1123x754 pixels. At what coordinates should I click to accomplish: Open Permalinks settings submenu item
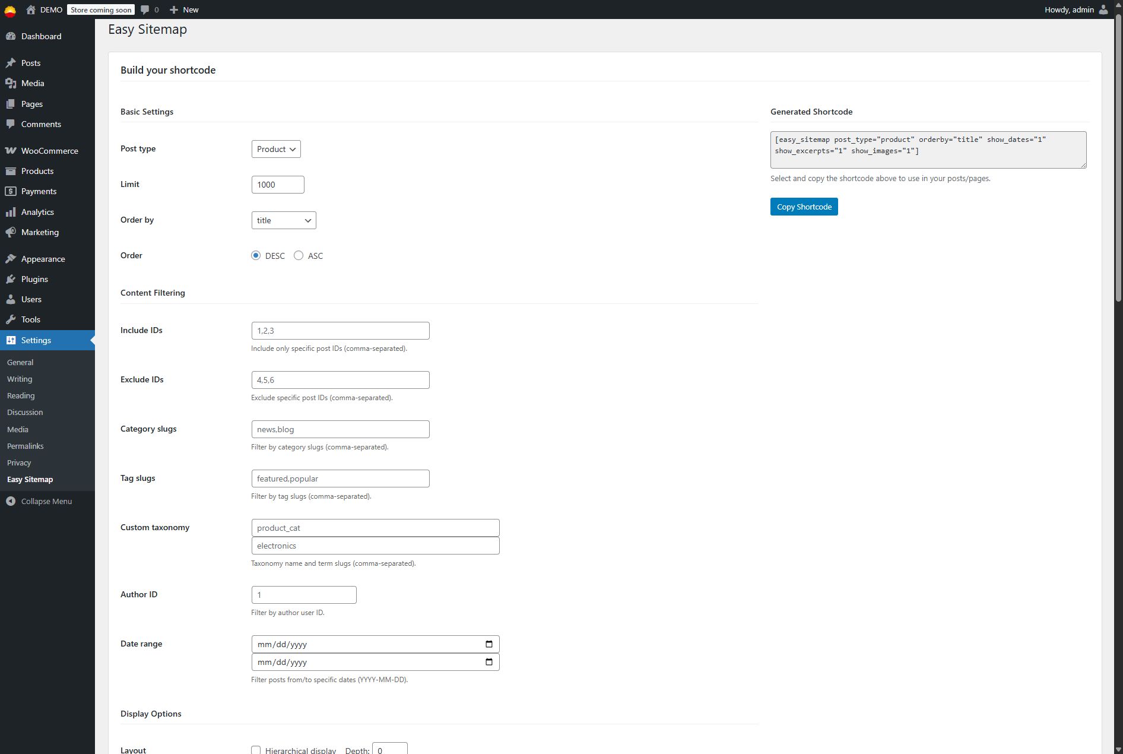pyautogui.click(x=26, y=446)
